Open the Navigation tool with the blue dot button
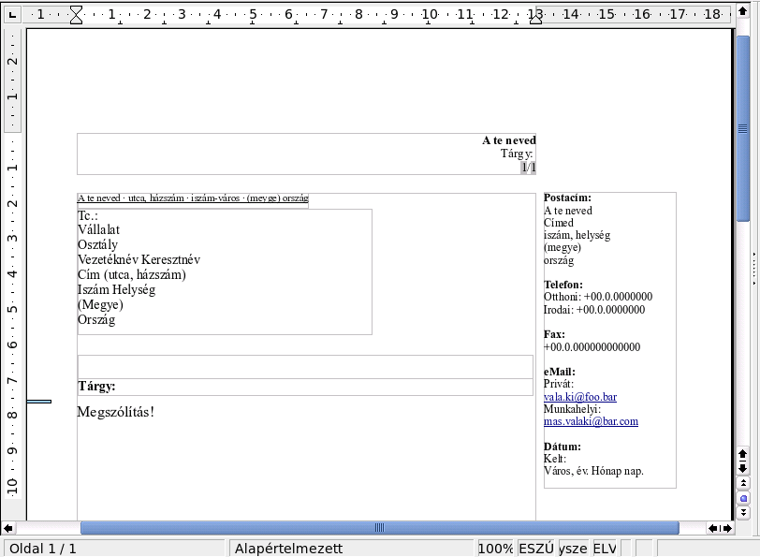 pos(742,498)
